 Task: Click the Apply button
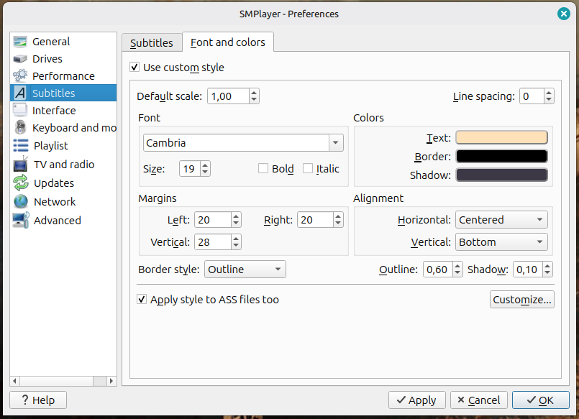coord(416,400)
